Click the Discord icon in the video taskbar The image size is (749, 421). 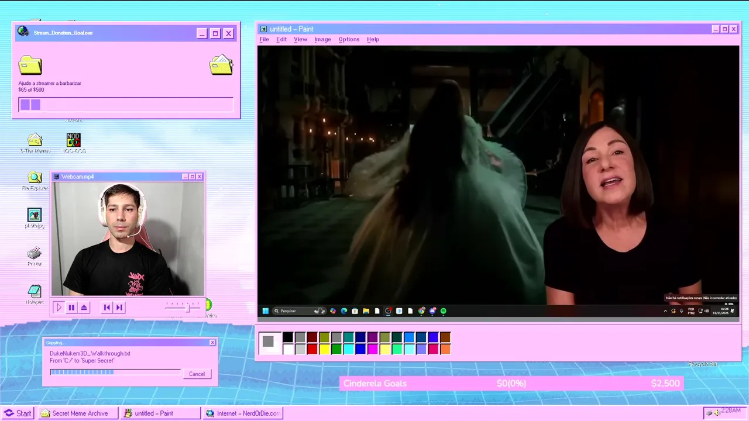coord(432,311)
